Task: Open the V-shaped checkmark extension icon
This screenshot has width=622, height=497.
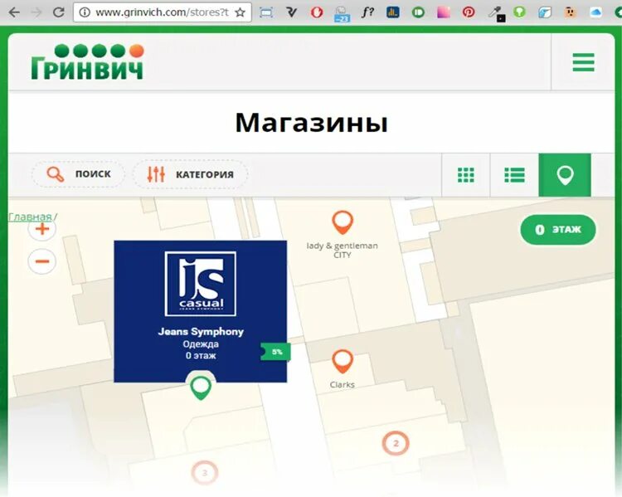Action: [x=292, y=12]
